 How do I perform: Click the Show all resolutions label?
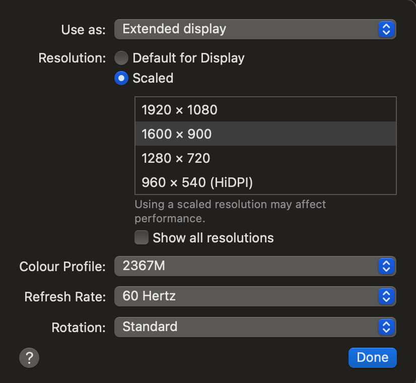[x=213, y=238]
